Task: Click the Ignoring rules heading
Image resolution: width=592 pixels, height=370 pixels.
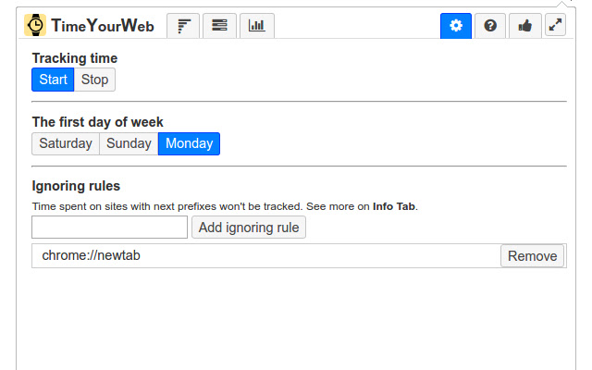Action: (x=76, y=186)
